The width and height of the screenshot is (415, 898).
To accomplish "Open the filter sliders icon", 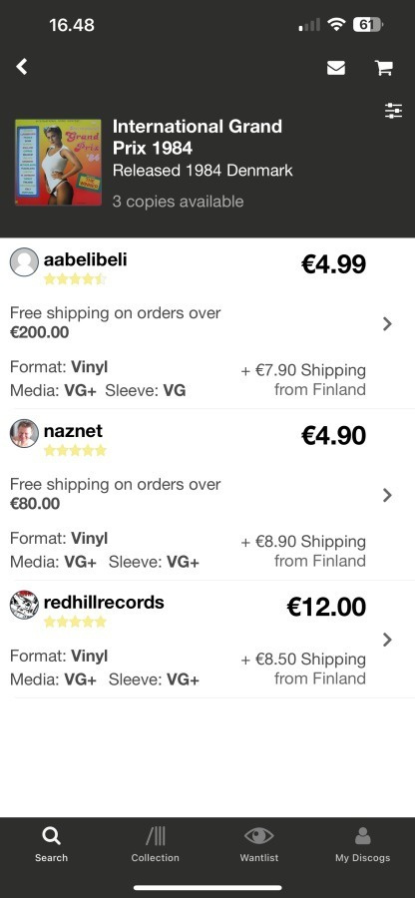I will point(393,111).
